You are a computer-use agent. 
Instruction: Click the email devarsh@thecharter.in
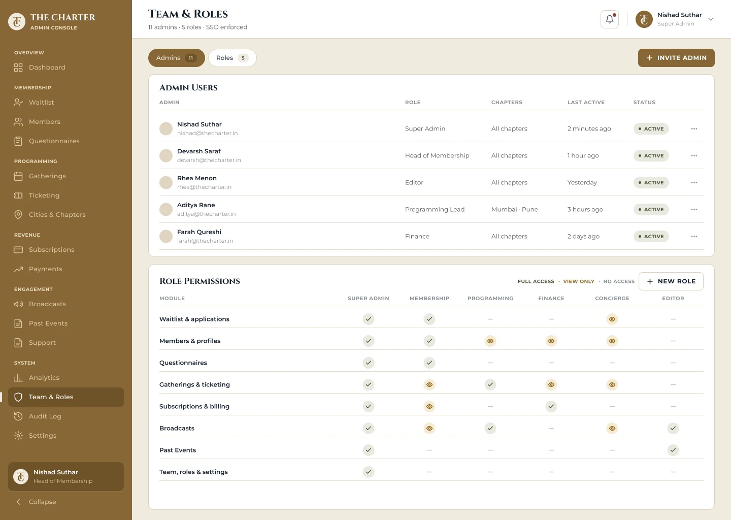tap(209, 160)
